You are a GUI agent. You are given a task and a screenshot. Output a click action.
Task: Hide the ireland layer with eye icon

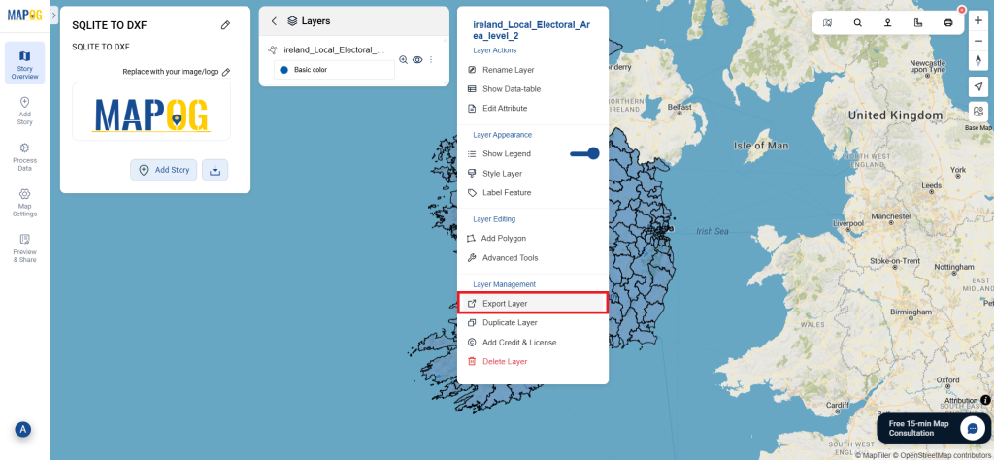[417, 59]
